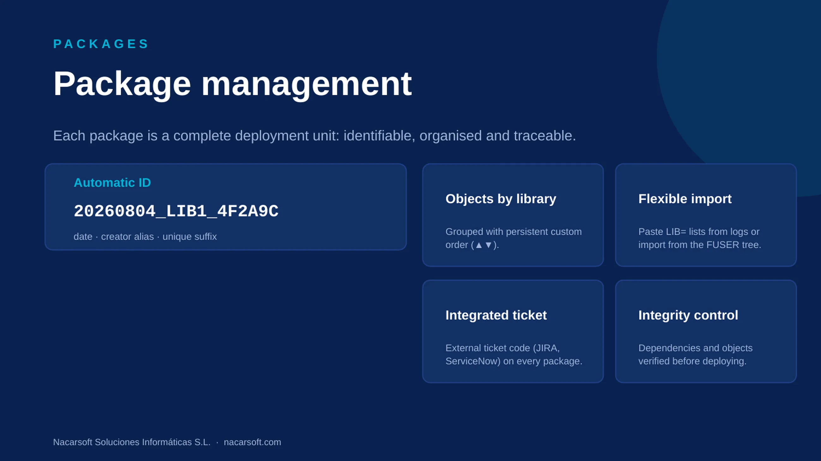821x461 pixels.
Task: Click the Grouped with persistent custom order text
Action: coord(513,238)
